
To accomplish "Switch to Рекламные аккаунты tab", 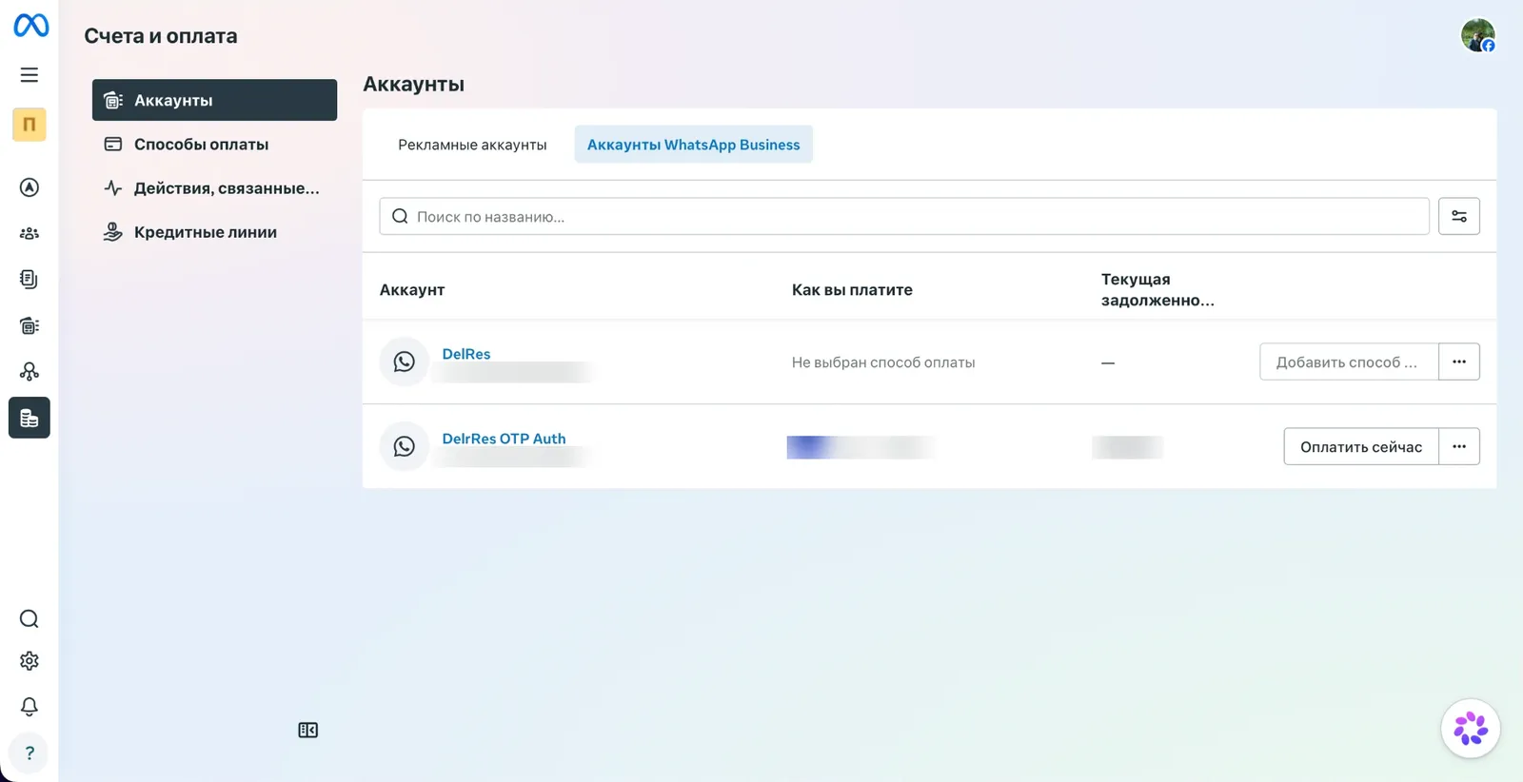I will [472, 145].
